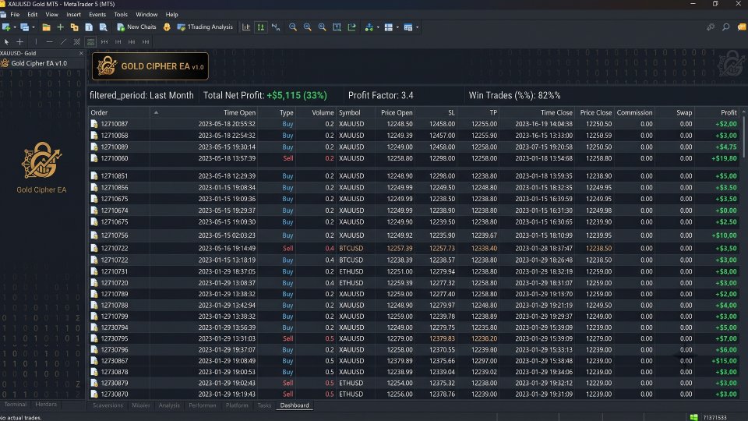This screenshot has width=748, height=421.
Task: Click the New Charts button
Action: [x=136, y=27]
